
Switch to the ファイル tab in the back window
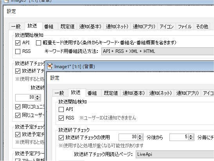pyautogui.click(x=185, y=26)
